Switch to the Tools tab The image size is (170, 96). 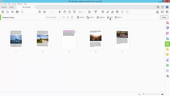(11, 7)
